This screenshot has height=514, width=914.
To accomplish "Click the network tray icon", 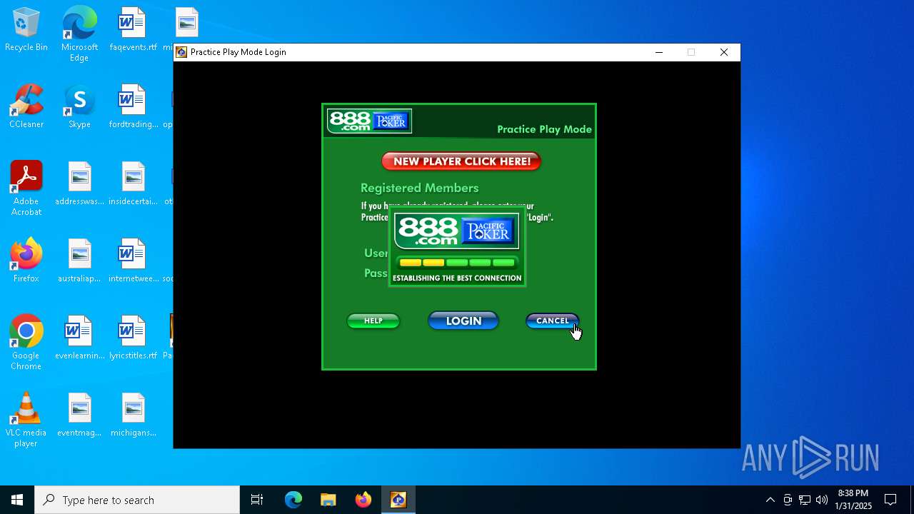I will [x=805, y=500].
